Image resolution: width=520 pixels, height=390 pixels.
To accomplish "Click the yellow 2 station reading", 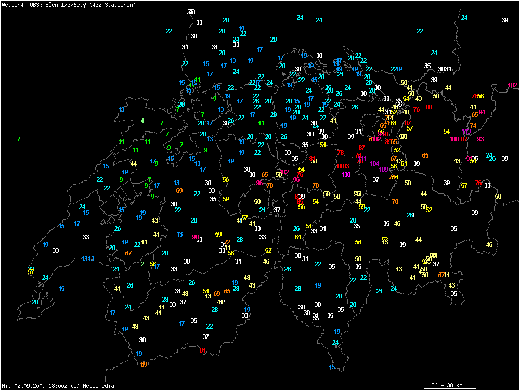I will (x=142, y=264).
